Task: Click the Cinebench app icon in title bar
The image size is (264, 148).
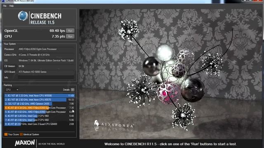Action: [3, 1]
